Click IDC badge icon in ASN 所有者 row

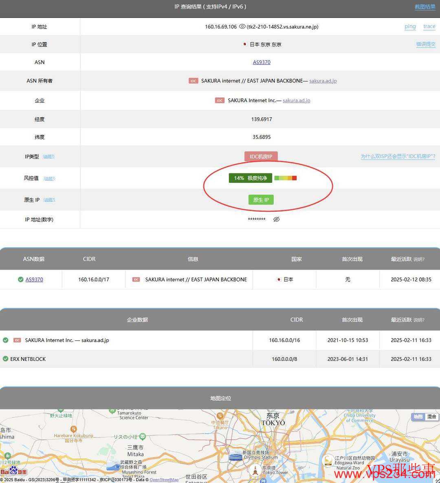pyautogui.click(x=193, y=81)
